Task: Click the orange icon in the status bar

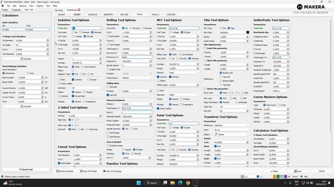Action: pyautogui.click(x=275, y=177)
